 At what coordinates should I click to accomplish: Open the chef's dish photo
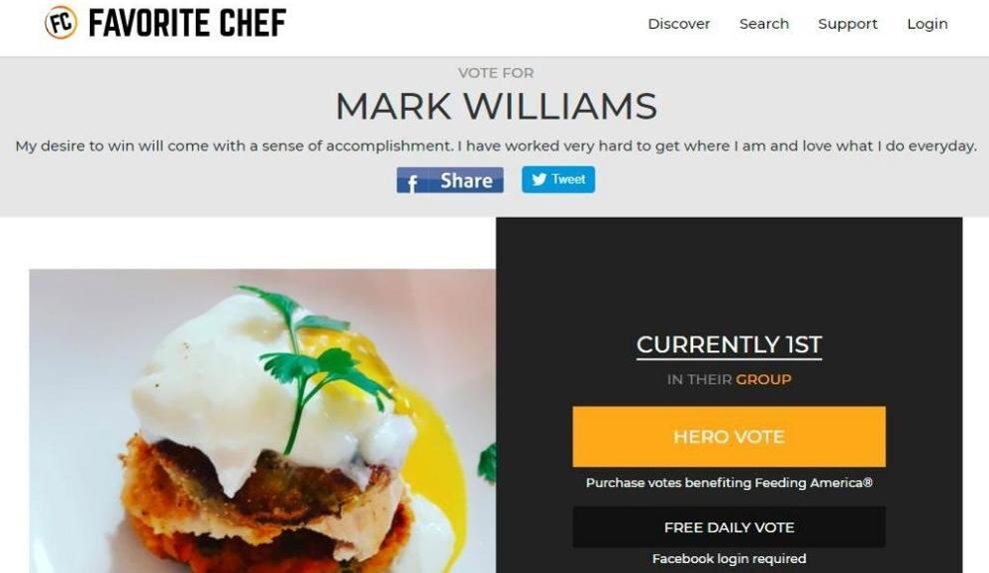pyautogui.click(x=263, y=421)
